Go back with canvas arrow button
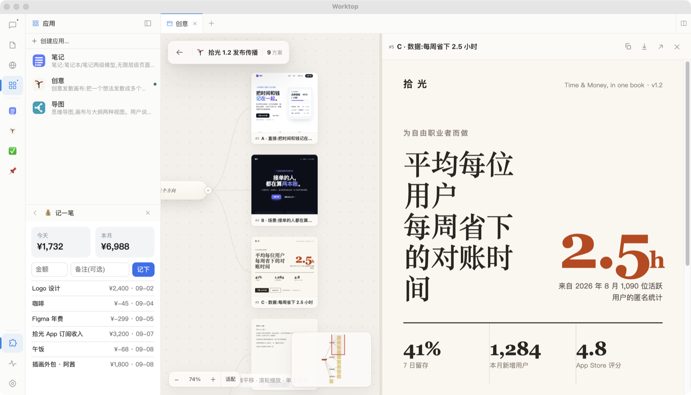The image size is (691, 395). 180,52
